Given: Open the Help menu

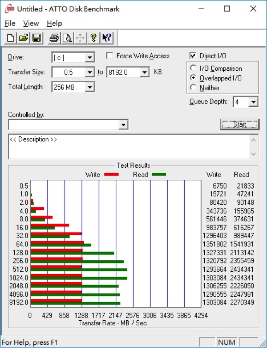Looking at the screenshot, I should (x=54, y=23).
